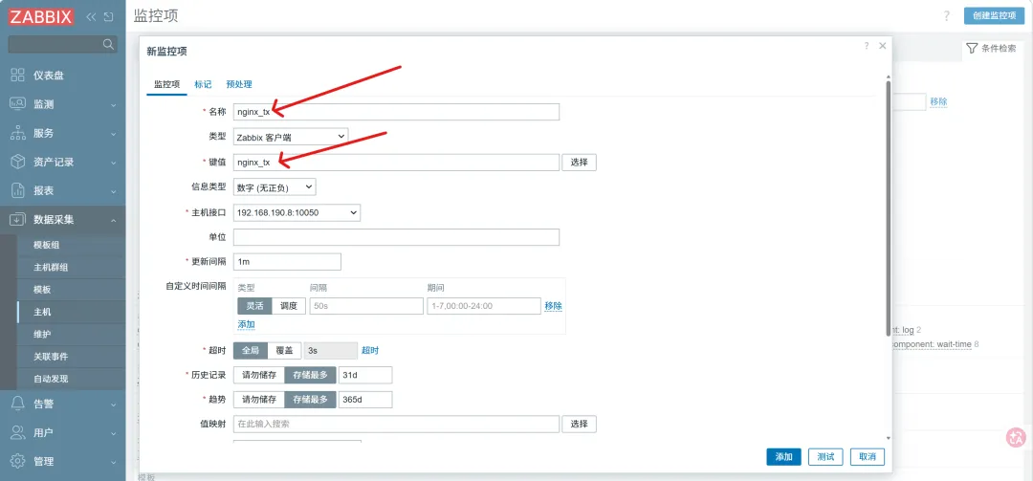
Task: Expand the 服务 menu chevron
Action: click(x=113, y=134)
